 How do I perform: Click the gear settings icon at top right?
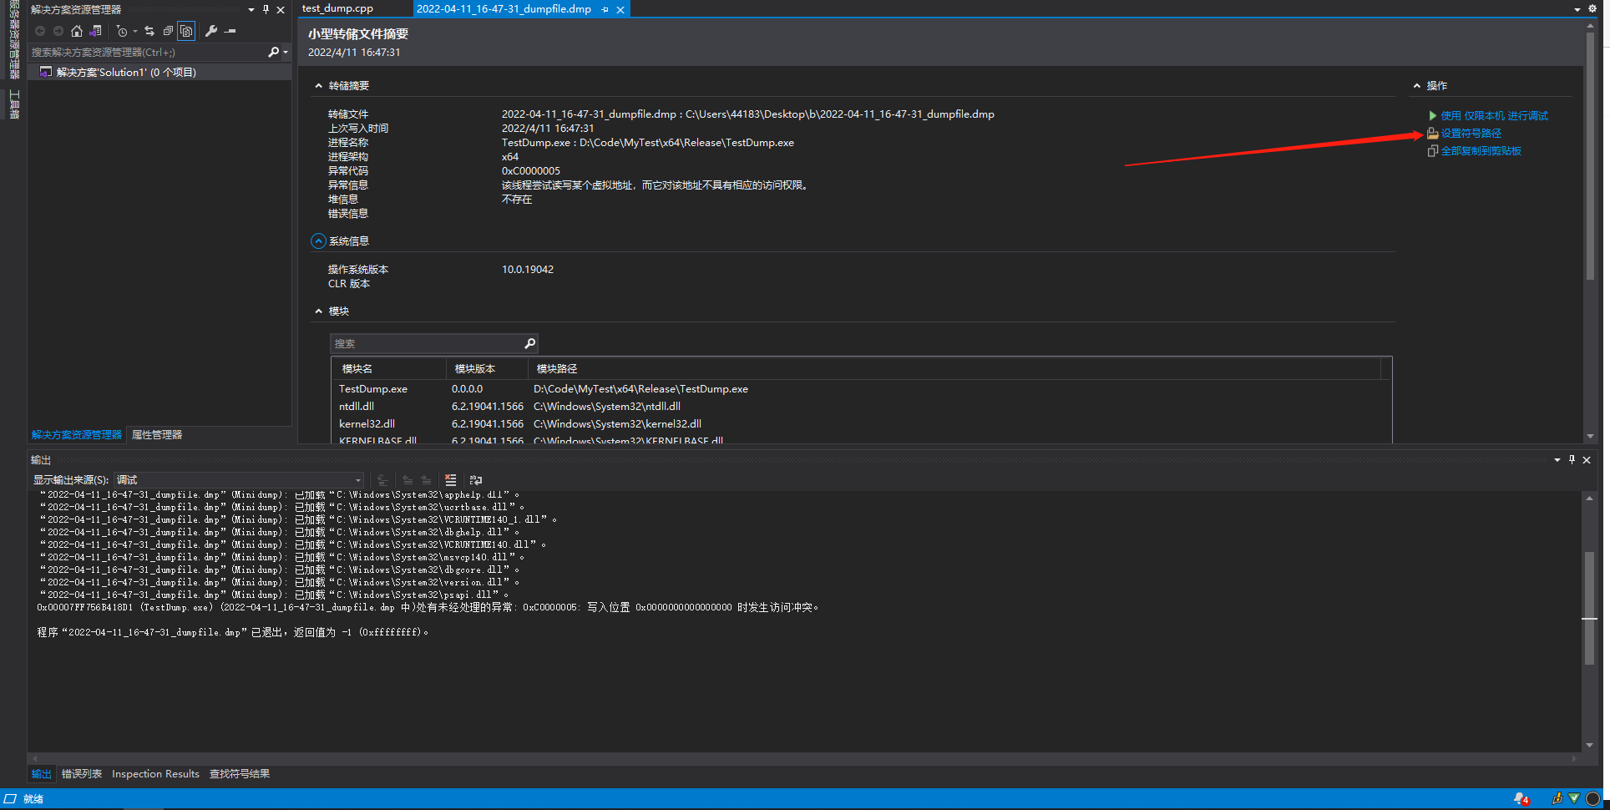(x=1592, y=8)
